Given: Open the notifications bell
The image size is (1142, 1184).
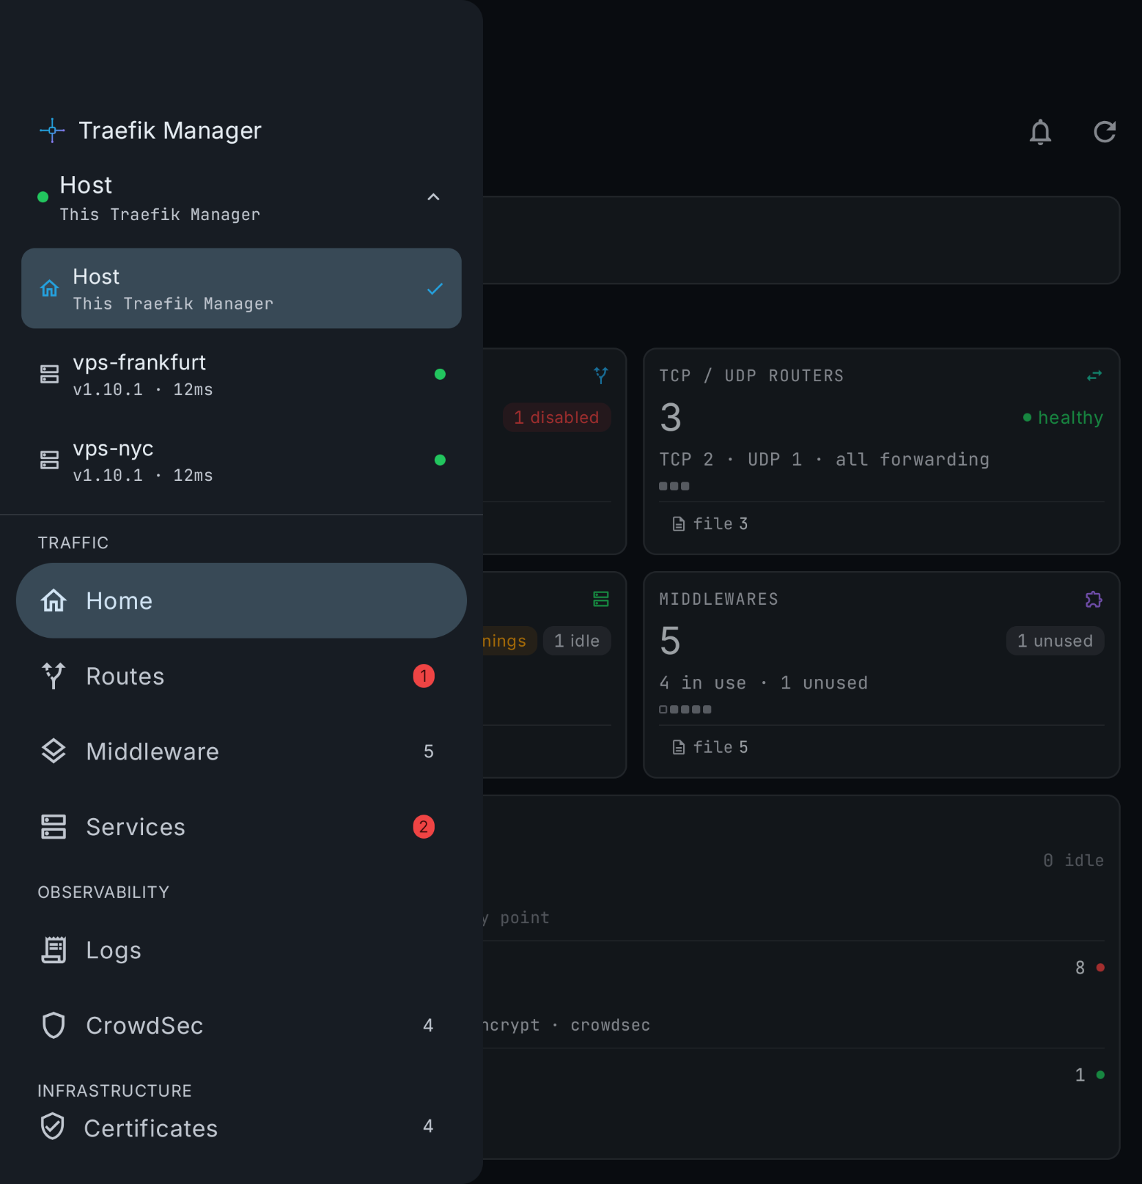Looking at the screenshot, I should tap(1040, 131).
